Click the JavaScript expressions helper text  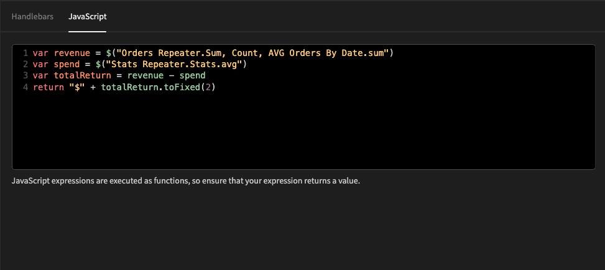pyautogui.click(x=185, y=181)
